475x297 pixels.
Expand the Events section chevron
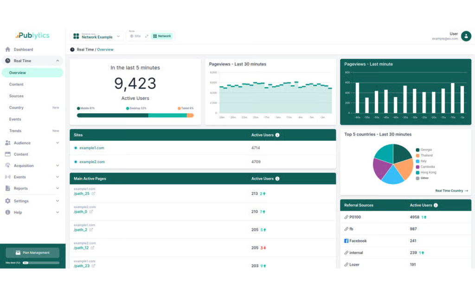pyautogui.click(x=57, y=177)
